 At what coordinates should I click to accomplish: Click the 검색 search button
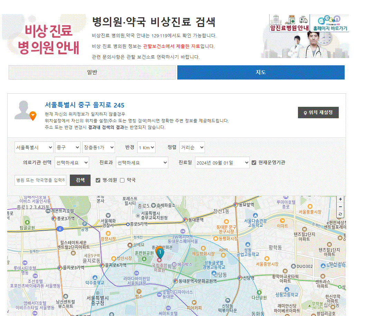click(80, 180)
